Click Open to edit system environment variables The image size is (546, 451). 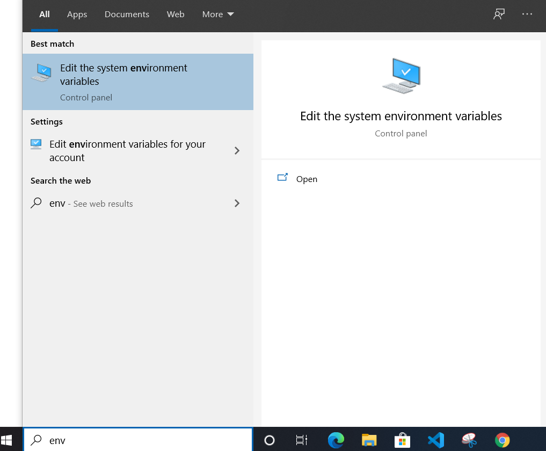tap(307, 179)
